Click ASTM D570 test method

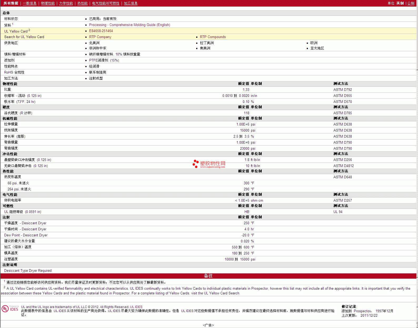click(342, 102)
